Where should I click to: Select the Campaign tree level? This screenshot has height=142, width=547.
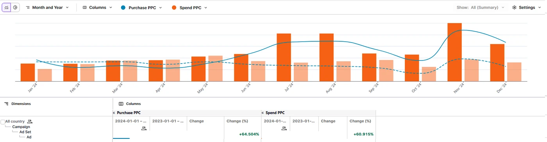pyautogui.click(x=21, y=127)
